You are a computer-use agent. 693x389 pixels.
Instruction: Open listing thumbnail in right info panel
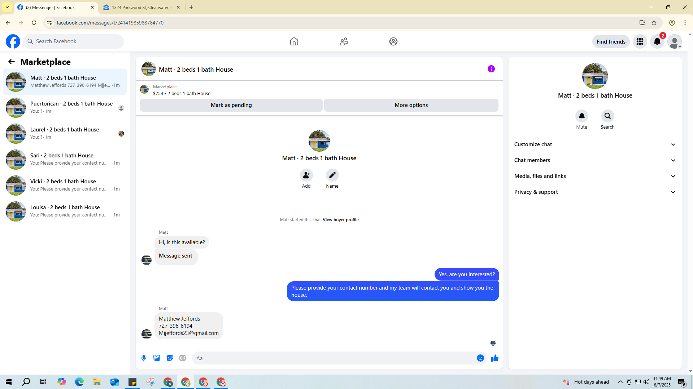pos(595,76)
